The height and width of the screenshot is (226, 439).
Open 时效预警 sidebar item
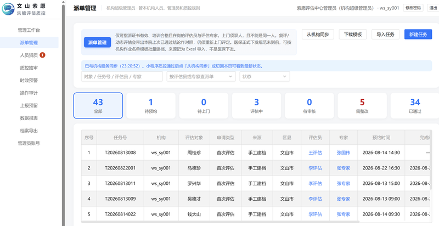pos(29,80)
